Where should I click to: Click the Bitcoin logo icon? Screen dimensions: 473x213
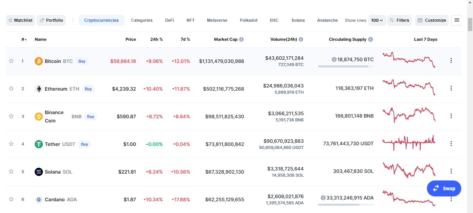pos(39,61)
